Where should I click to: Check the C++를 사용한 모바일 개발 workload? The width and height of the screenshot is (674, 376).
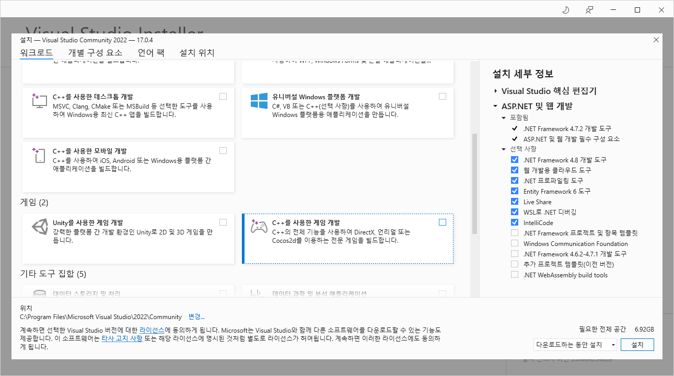tap(223, 150)
